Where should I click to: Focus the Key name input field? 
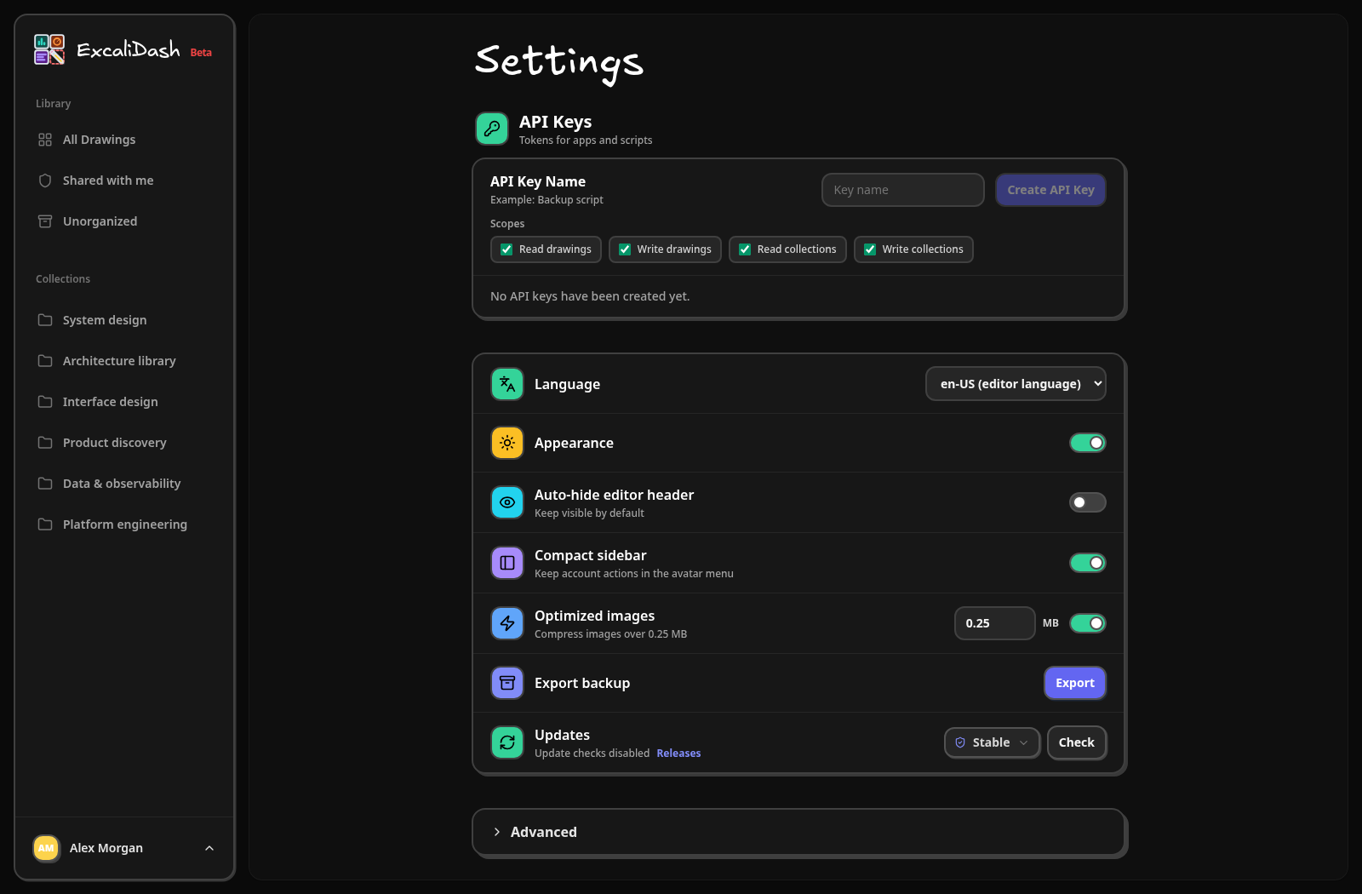(903, 190)
